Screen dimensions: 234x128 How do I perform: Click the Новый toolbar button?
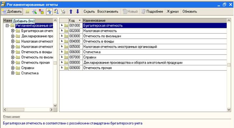[130, 11]
